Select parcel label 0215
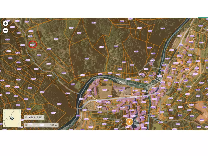Image resolution: width=208 pixels, height=156 pixels. (x=59, y=104)
